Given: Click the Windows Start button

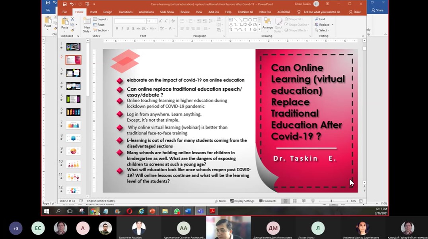Looking at the screenshot, I should 47,211.
